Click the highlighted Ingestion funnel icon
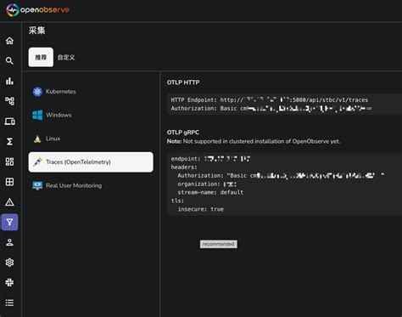 pyautogui.click(x=9, y=222)
